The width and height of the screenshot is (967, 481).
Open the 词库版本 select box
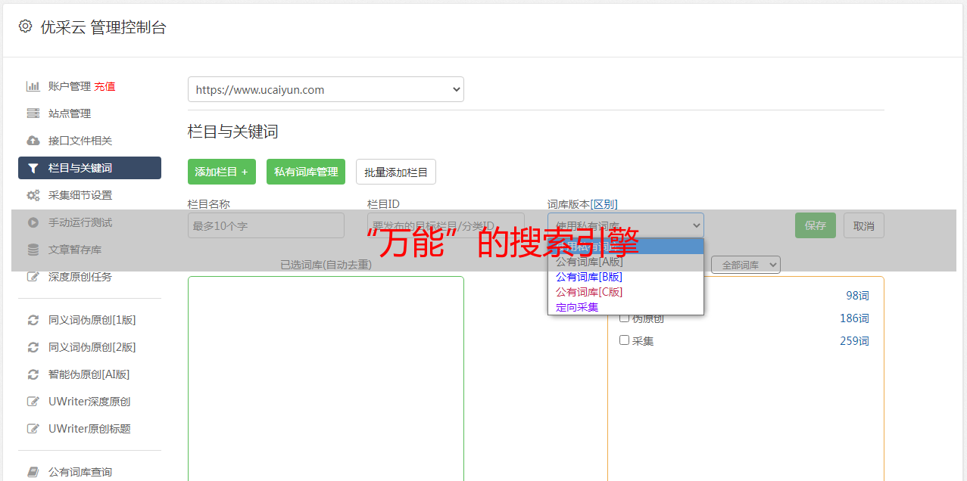(625, 225)
